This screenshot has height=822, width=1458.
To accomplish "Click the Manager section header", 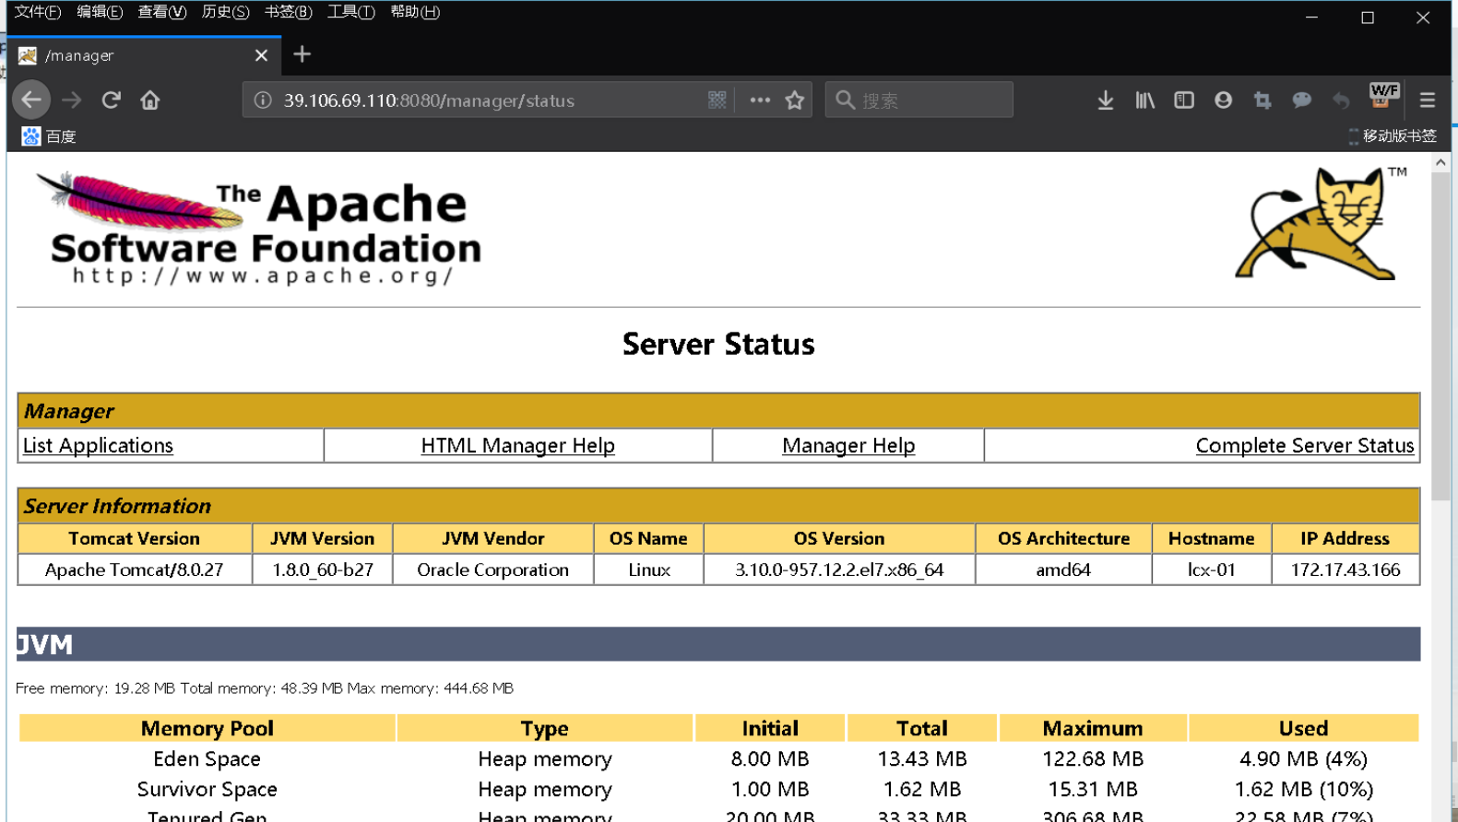I will click(718, 411).
